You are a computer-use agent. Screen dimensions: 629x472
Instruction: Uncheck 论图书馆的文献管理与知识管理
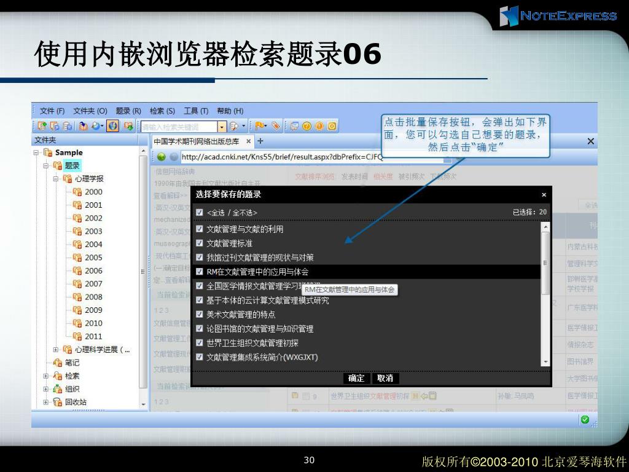[x=200, y=329]
